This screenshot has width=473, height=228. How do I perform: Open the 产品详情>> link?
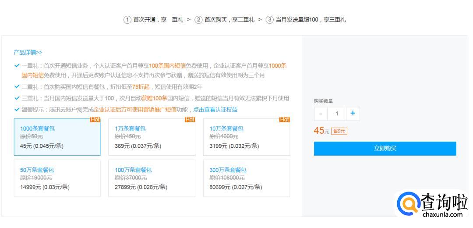coord(28,53)
